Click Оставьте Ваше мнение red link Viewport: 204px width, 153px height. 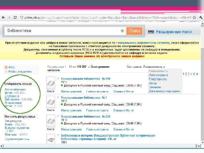pos(102,56)
